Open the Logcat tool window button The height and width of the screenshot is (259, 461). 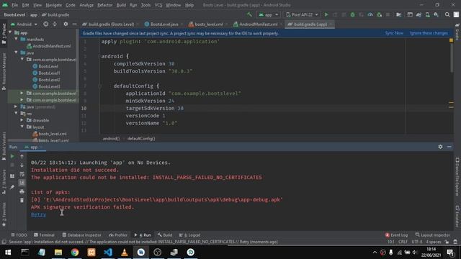pyautogui.click(x=189, y=235)
